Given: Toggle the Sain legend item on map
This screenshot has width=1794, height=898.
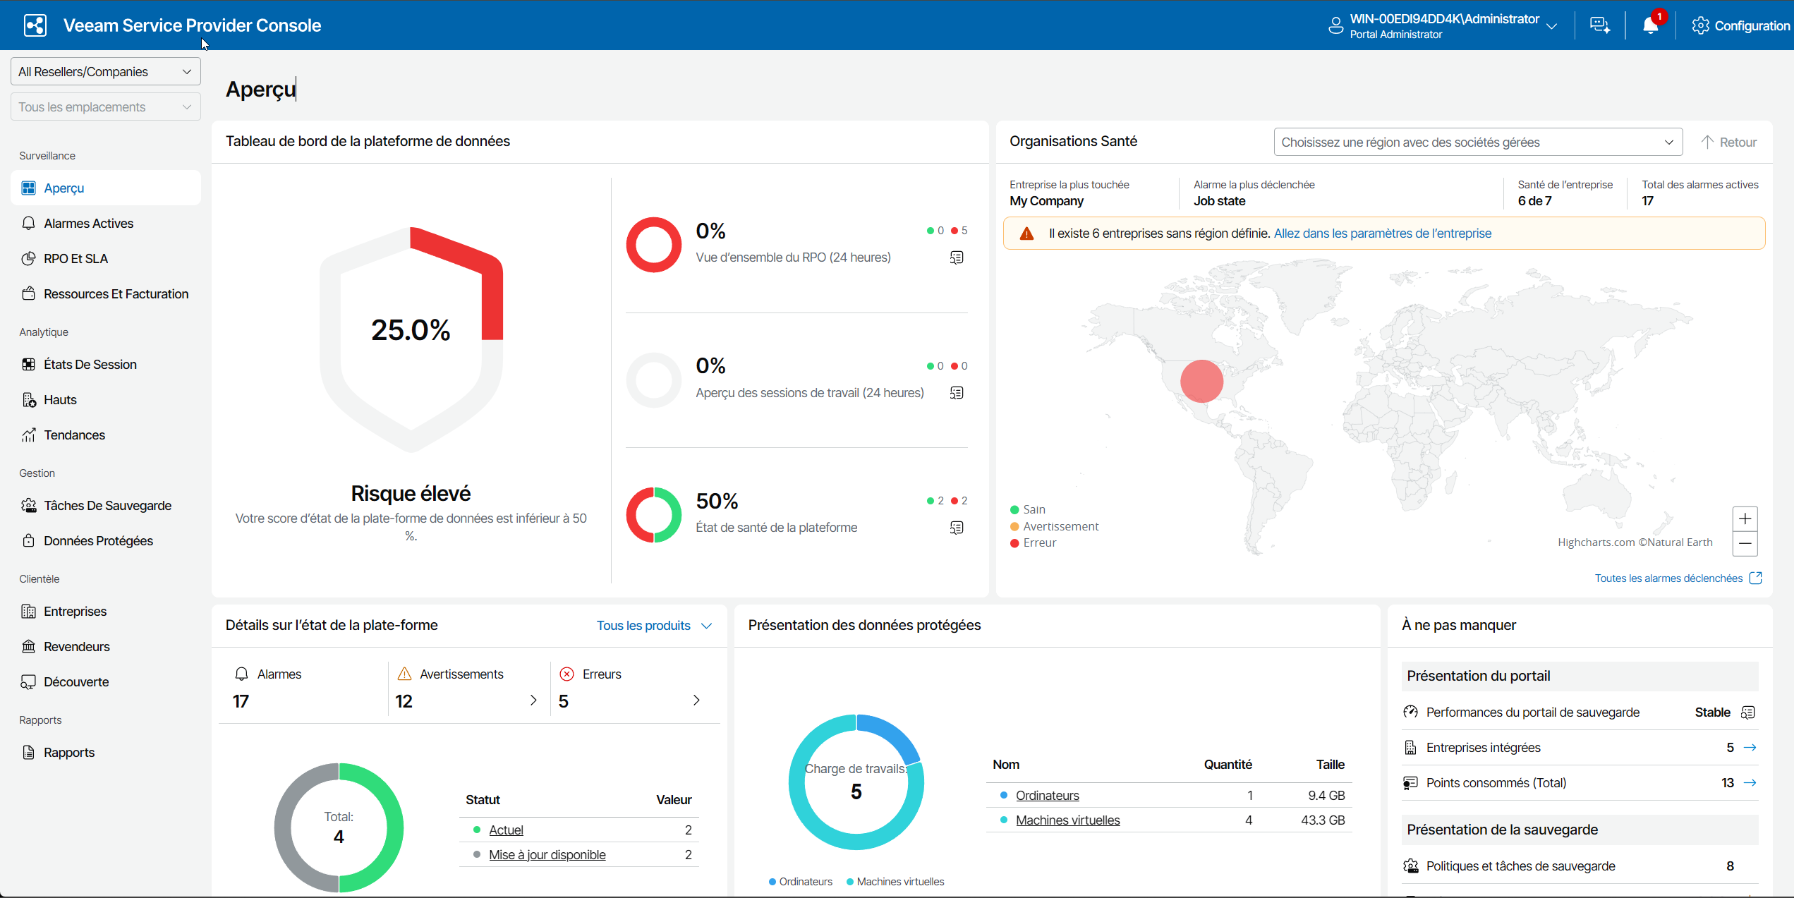Looking at the screenshot, I should click(x=1034, y=509).
